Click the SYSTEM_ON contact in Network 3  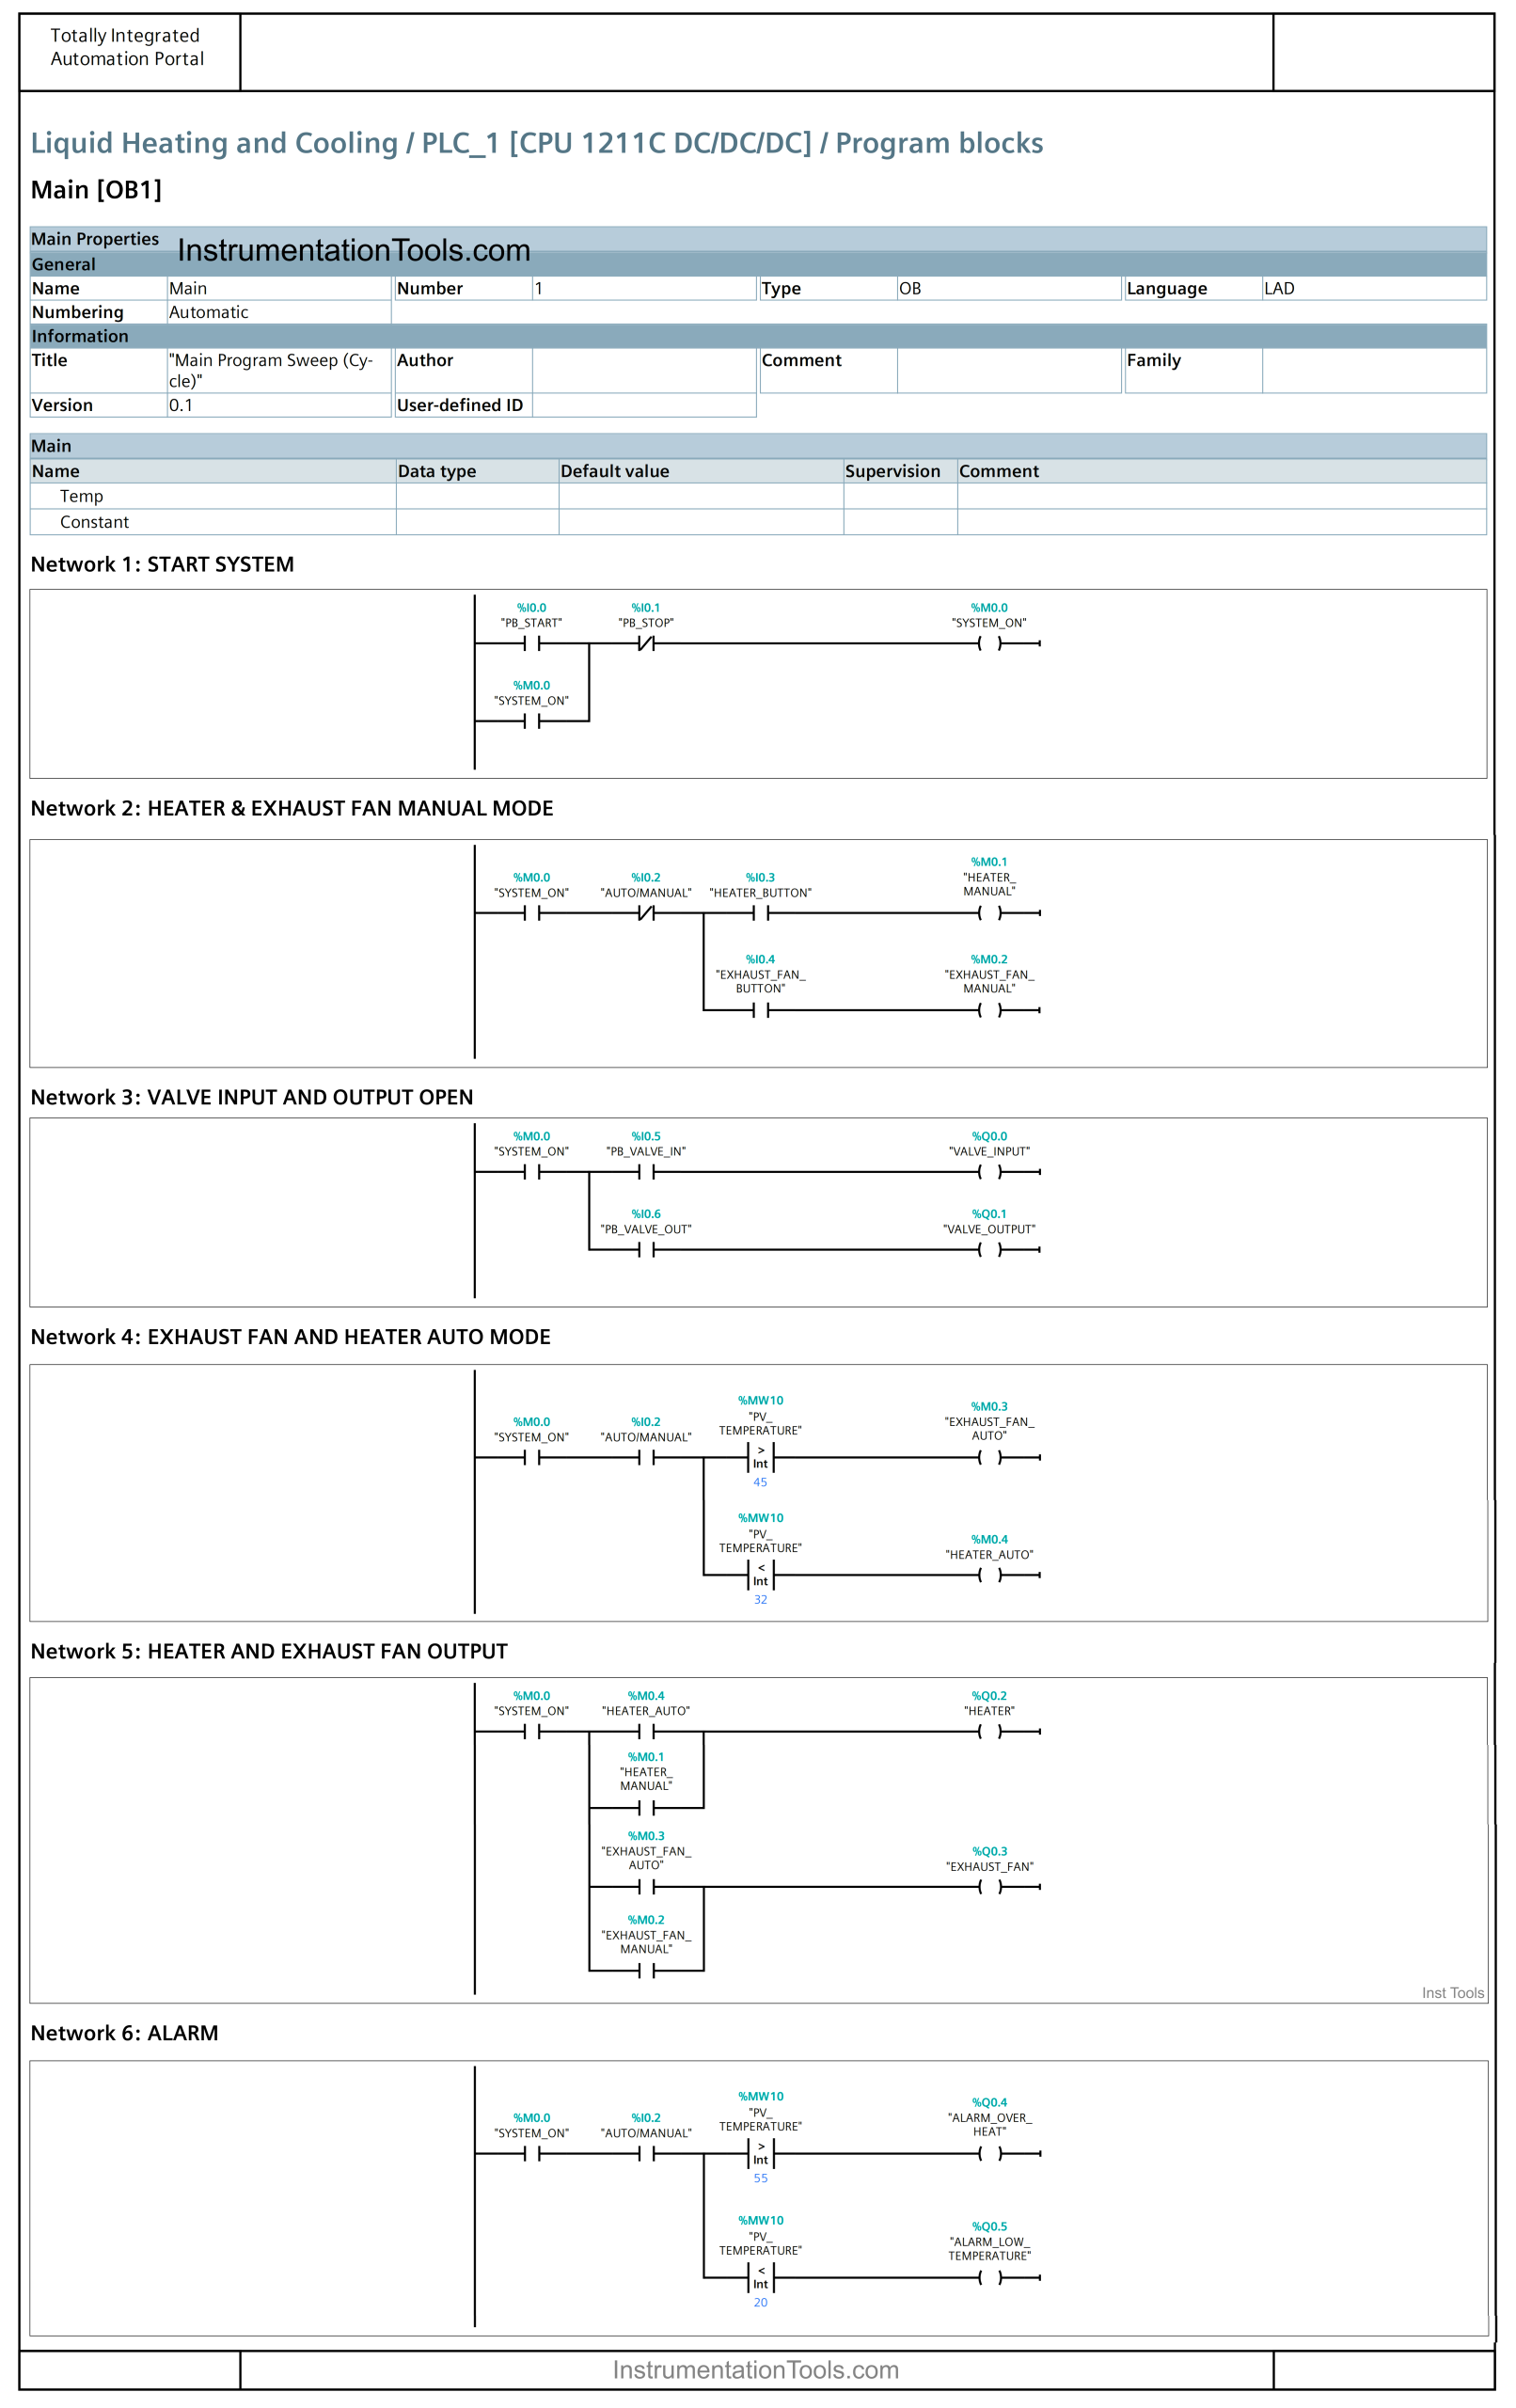pos(531,1172)
